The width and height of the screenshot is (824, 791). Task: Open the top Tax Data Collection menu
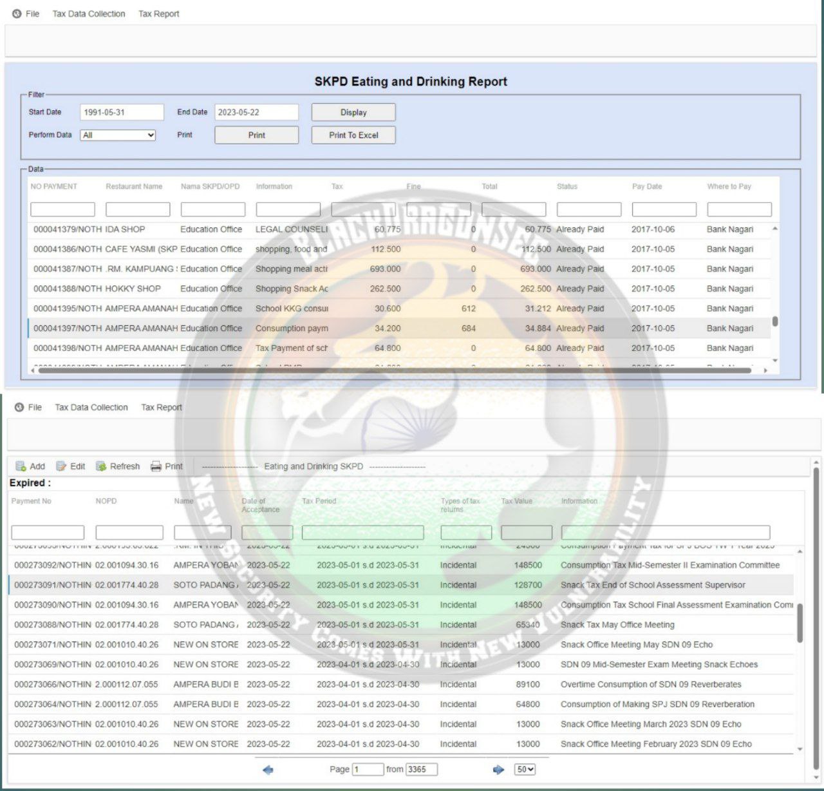[89, 14]
